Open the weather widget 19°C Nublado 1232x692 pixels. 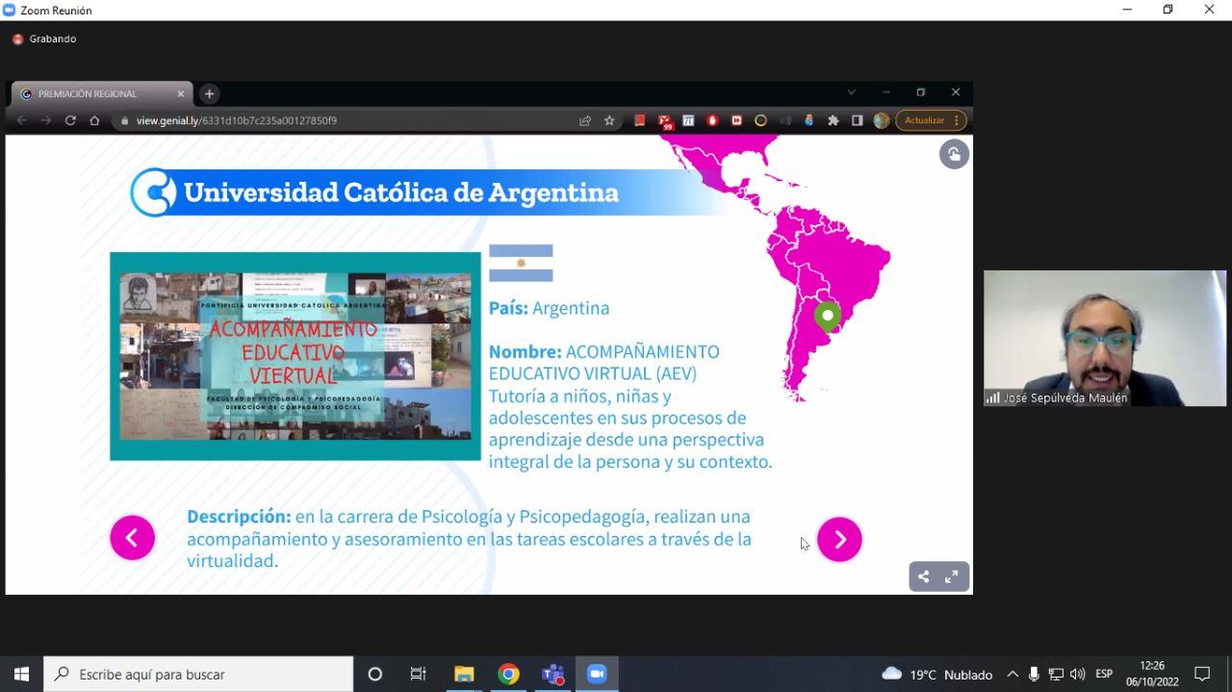[x=937, y=674]
